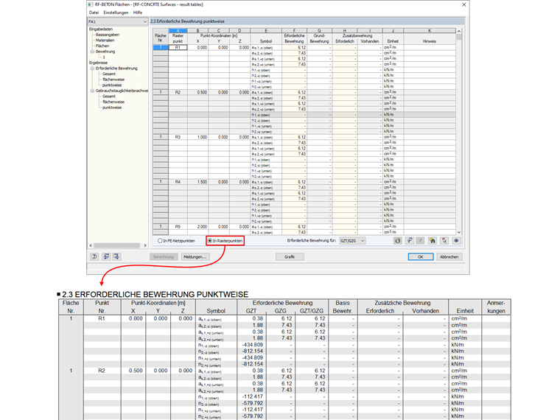Select the R4 raster point cell

tap(178, 182)
